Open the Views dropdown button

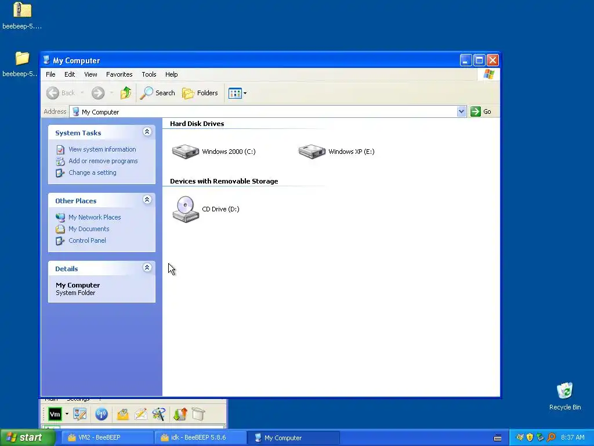(237, 93)
